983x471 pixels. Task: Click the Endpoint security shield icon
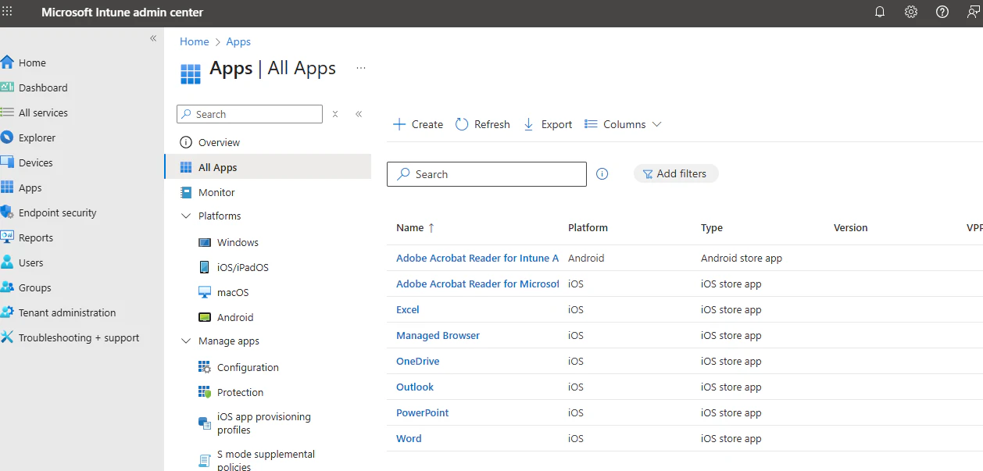7,212
